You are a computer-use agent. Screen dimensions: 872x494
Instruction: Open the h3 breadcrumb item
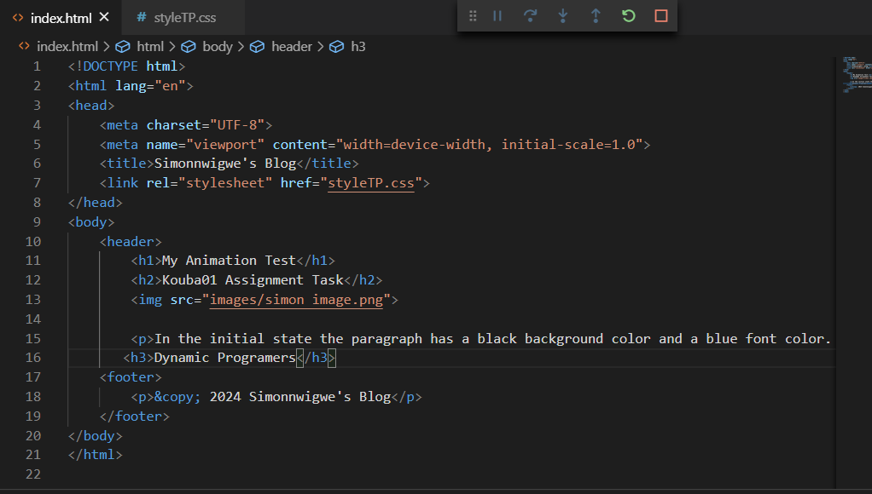[358, 47]
